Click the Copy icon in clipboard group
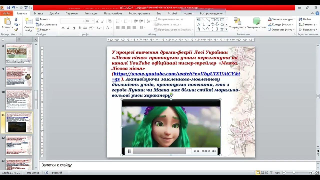This screenshot has width=320, height=180. [16, 24]
